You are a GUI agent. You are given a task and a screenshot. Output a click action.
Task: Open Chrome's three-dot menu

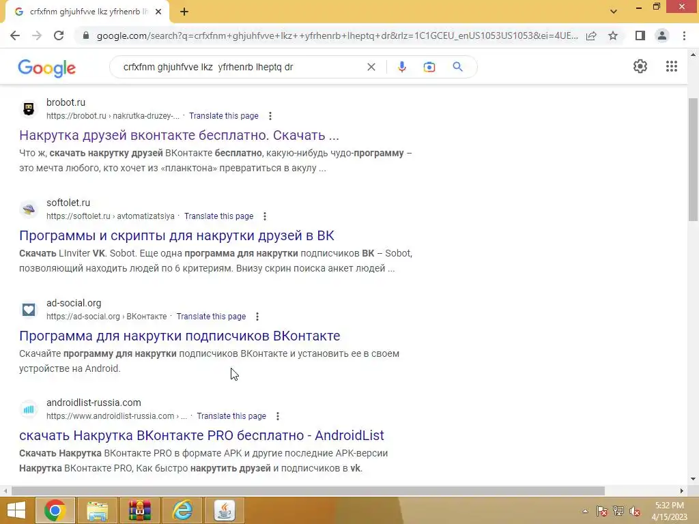[x=684, y=35]
